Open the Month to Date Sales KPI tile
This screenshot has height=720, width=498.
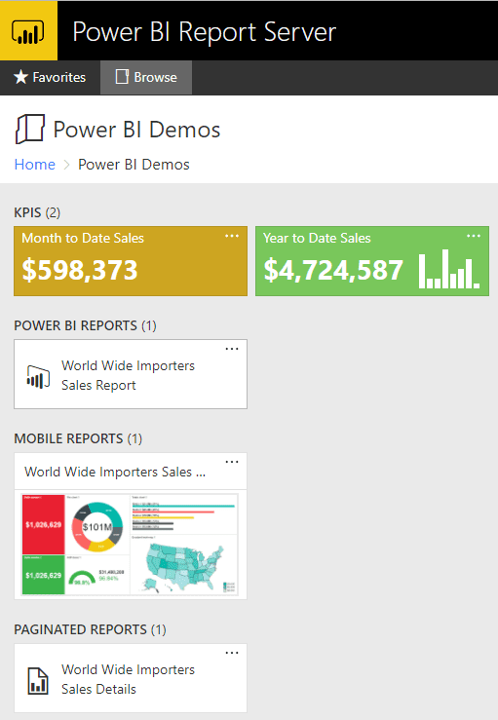coord(131,261)
